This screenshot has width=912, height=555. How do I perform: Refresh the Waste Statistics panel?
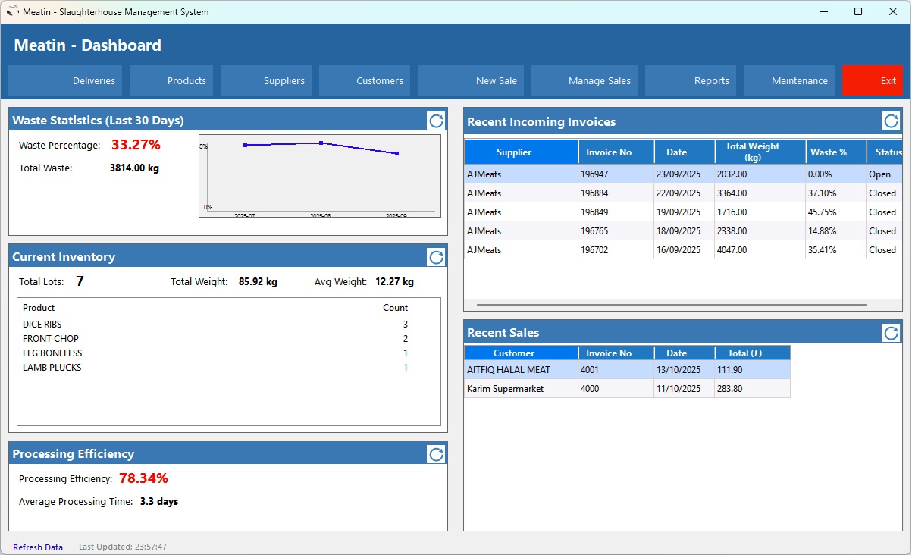coord(436,121)
